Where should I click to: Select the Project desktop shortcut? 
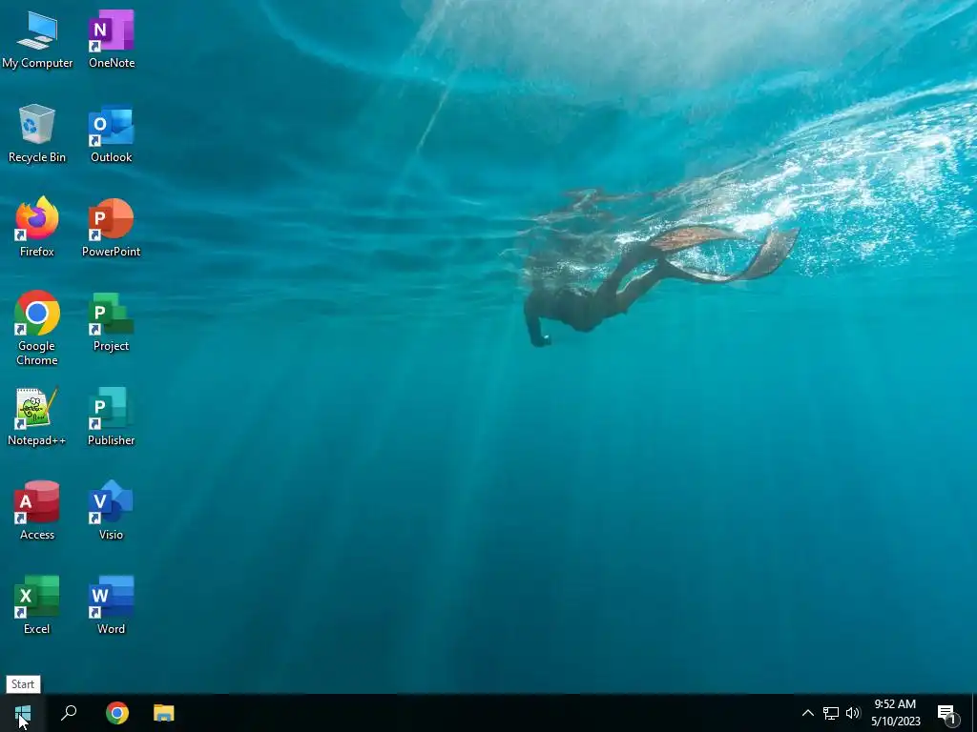[111, 322]
